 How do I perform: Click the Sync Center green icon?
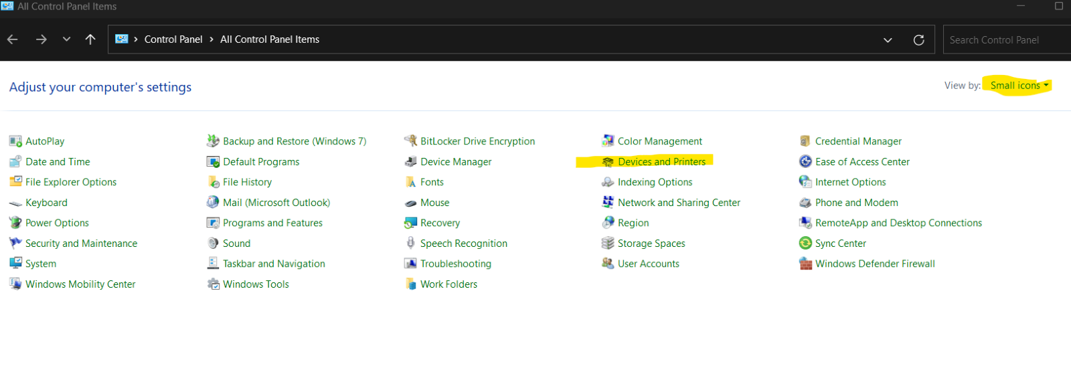(805, 244)
